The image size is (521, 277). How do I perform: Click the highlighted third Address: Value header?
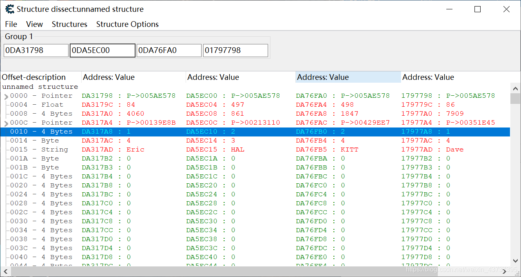[348, 77]
